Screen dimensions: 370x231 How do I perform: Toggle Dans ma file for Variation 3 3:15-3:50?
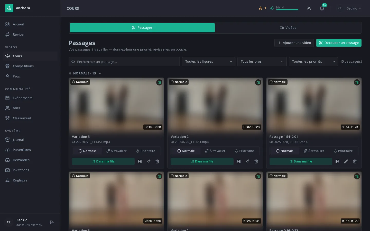103,161
